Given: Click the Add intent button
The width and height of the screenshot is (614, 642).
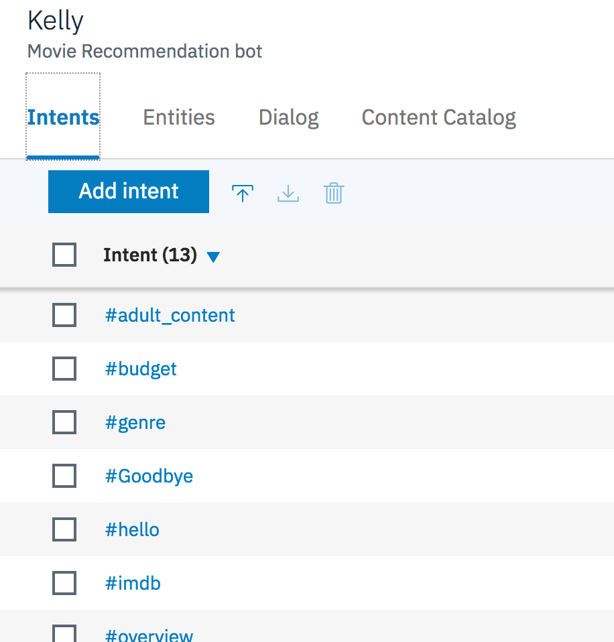Looking at the screenshot, I should coord(128,192).
